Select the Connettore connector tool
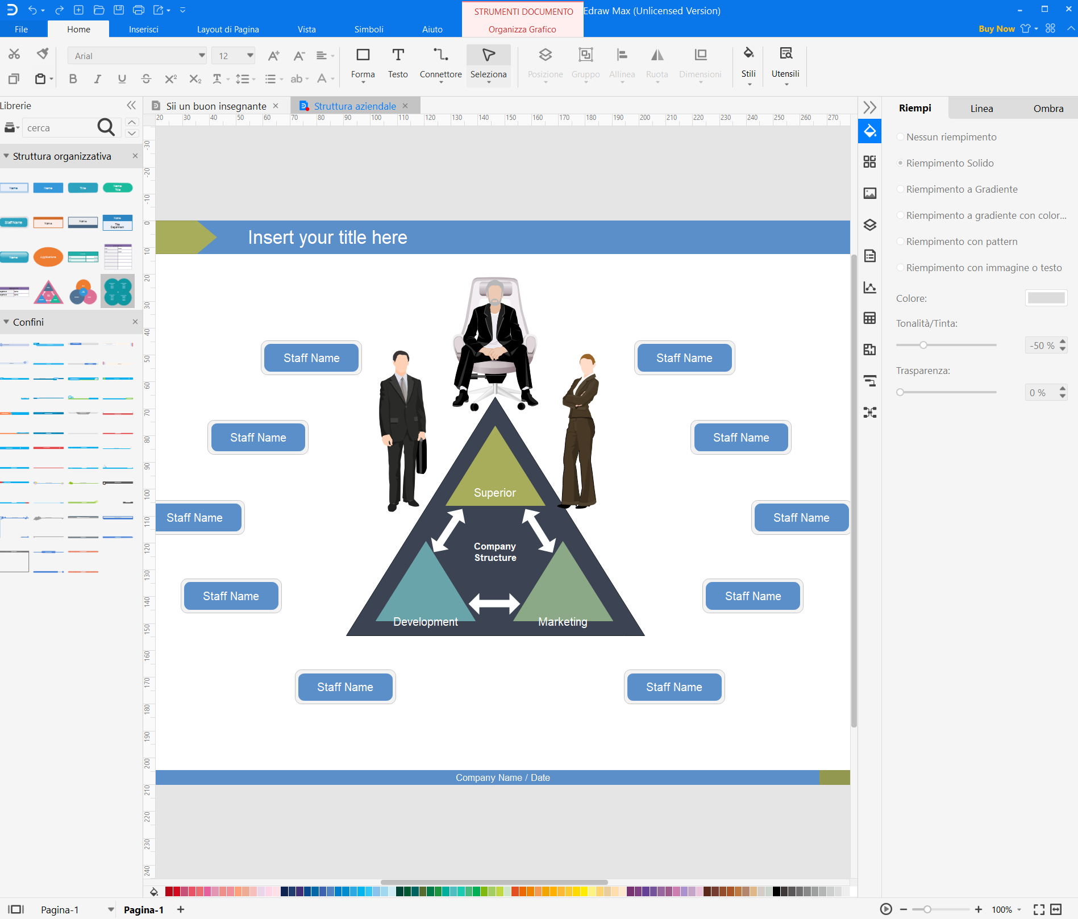 440,63
